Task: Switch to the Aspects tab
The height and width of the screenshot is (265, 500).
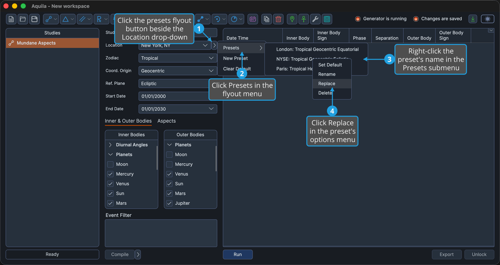Action: [167, 121]
